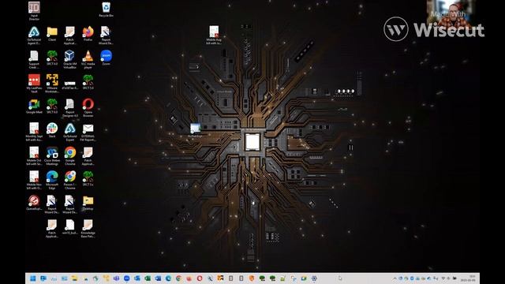Open VLC media player shortcut
The width and height of the screenshot is (505, 284).
pos(88,60)
